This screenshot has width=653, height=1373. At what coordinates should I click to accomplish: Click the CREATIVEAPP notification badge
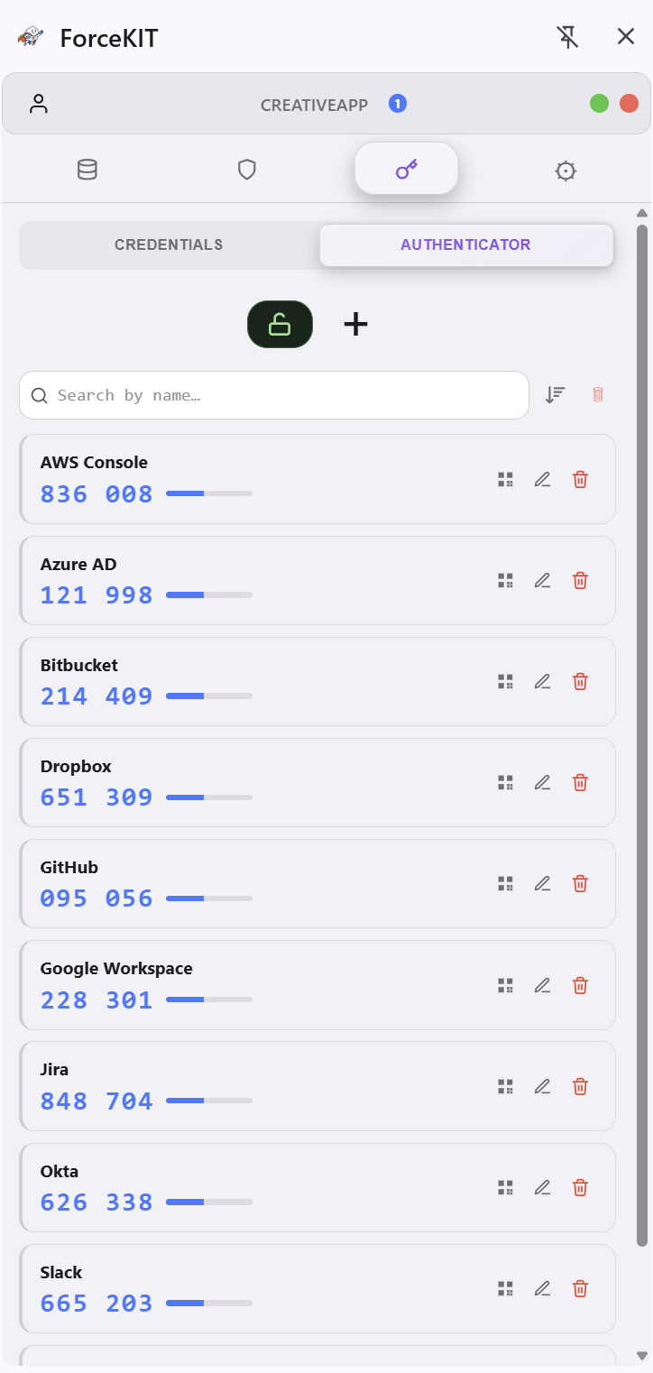point(398,104)
